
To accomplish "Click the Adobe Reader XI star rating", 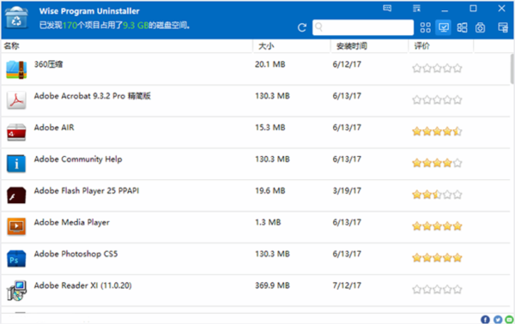I will 437,289.
